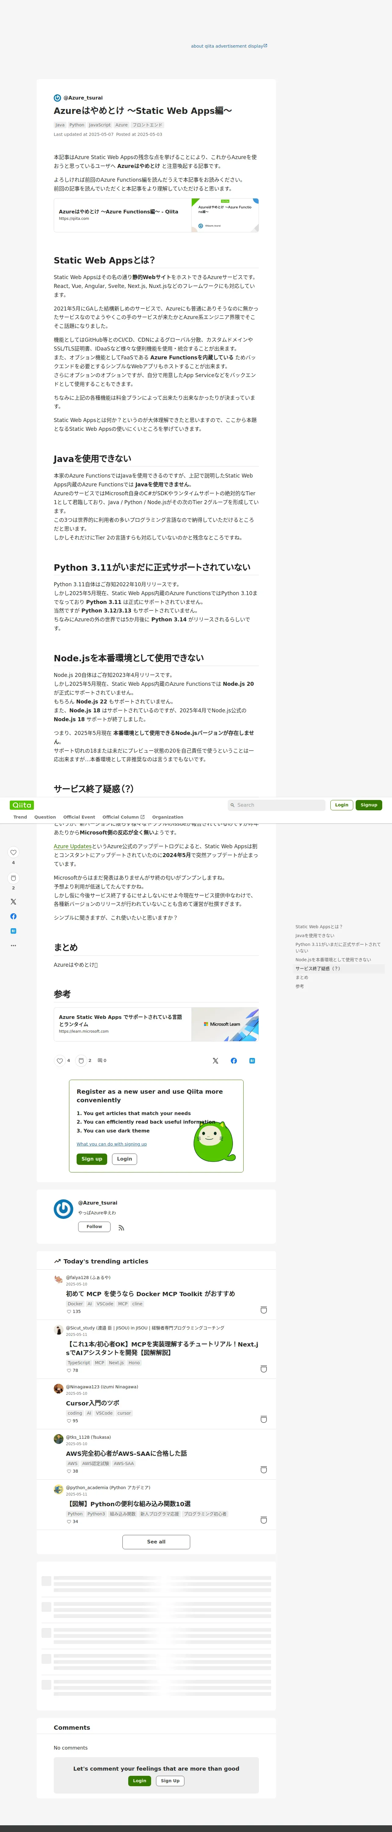The height and width of the screenshot is (1832, 392).
Task: Click the @falya128 author avatar
Action: (58, 1279)
